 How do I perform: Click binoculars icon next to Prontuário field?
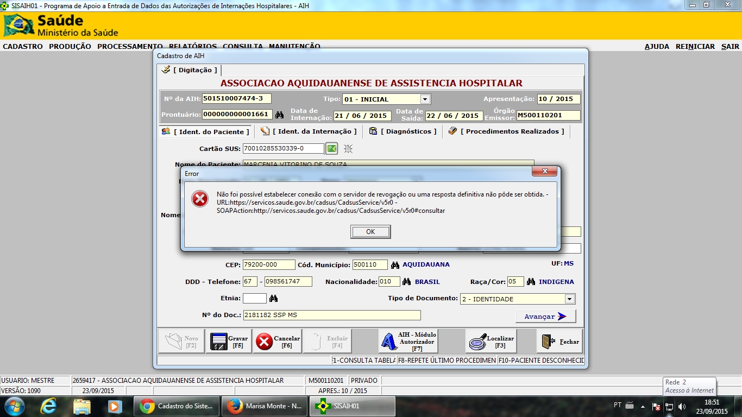pos(280,115)
